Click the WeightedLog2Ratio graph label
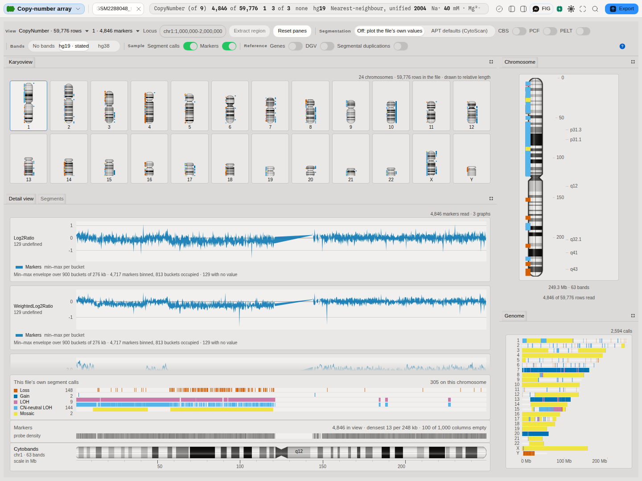 tap(33, 306)
